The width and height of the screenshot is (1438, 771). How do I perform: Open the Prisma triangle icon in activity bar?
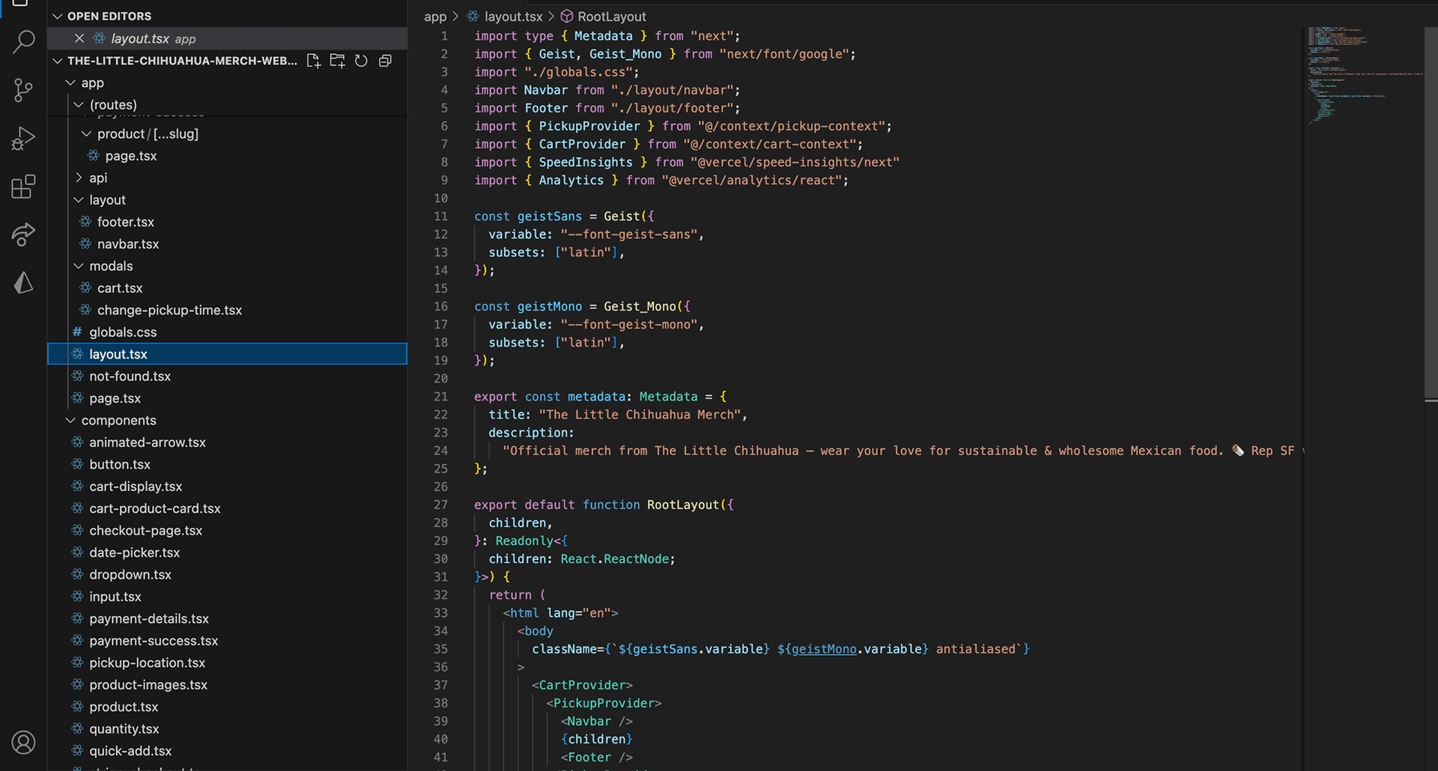click(x=23, y=283)
